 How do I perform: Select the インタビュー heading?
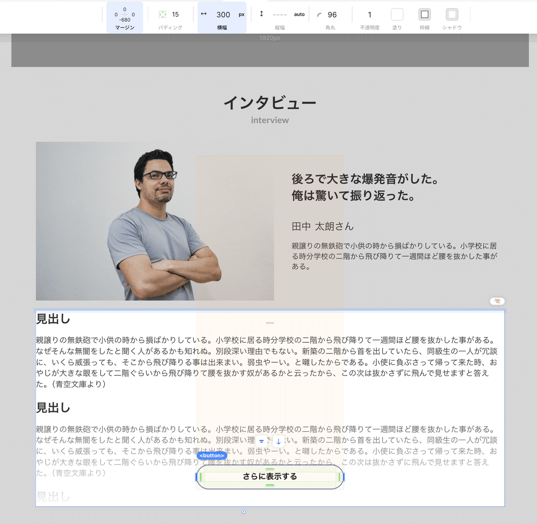[270, 103]
